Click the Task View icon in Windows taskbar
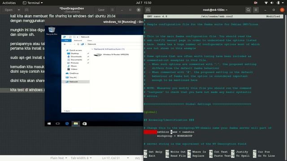This screenshot has height=161, width=287. point(58,123)
